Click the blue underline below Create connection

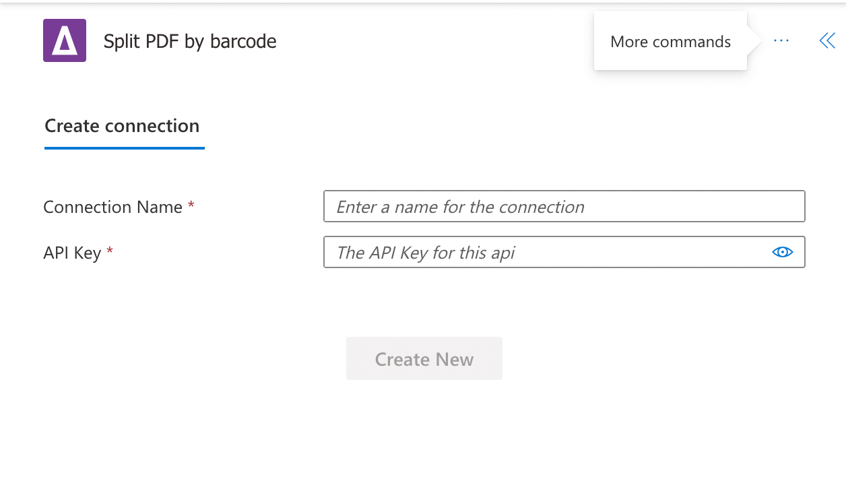[124, 148]
